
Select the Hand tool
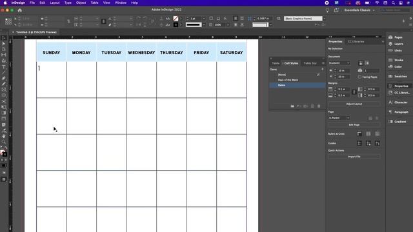pos(4,136)
